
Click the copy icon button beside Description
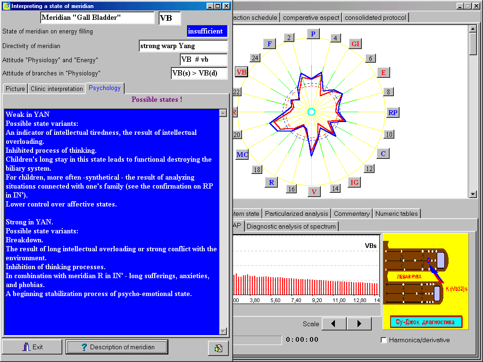tap(218, 348)
